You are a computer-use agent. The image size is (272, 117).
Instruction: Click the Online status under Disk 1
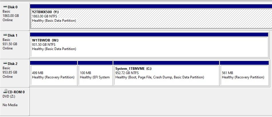8,48
